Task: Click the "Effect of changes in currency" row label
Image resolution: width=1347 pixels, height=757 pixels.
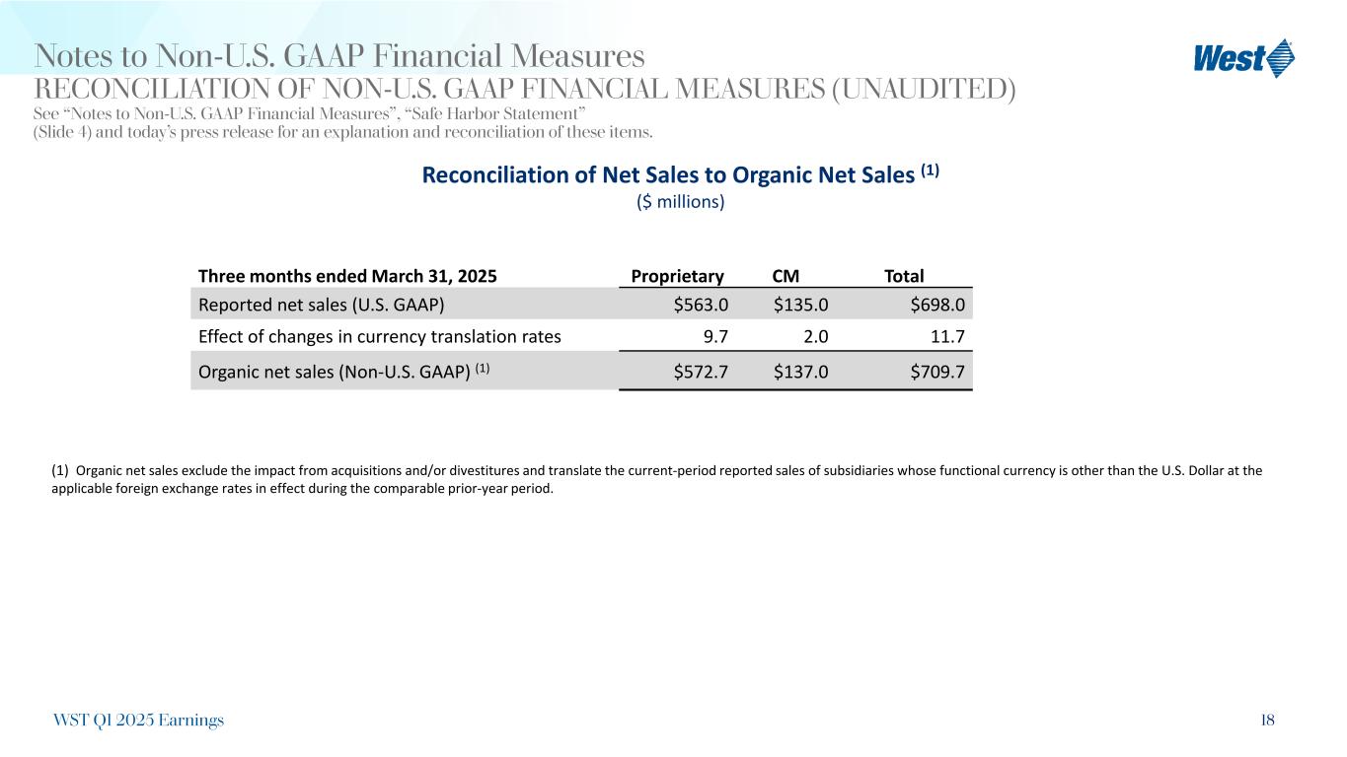Action: pos(380,336)
